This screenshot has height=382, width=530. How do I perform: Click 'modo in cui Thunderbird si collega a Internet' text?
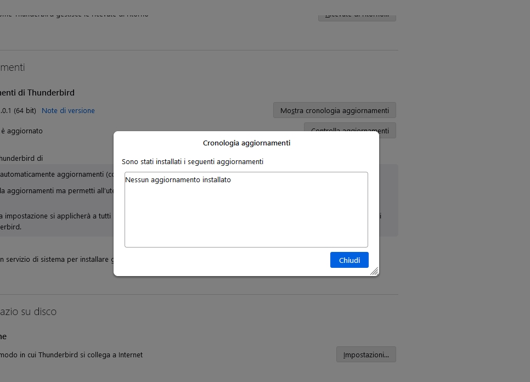[71, 355]
